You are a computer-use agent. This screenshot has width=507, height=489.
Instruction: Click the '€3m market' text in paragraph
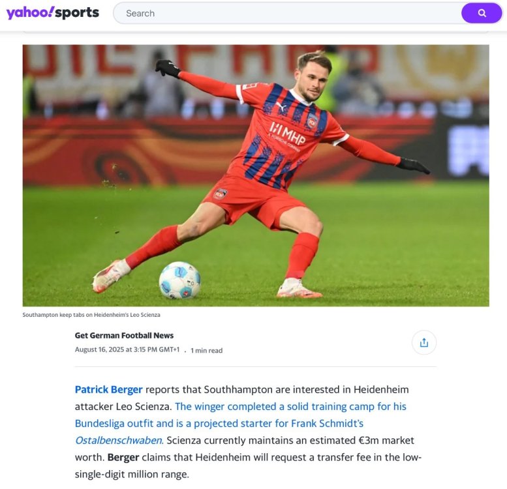[x=386, y=440]
